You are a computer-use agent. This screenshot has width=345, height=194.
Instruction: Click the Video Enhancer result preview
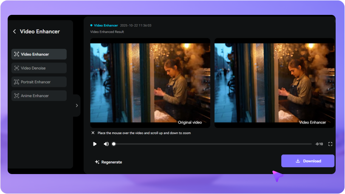(x=274, y=83)
